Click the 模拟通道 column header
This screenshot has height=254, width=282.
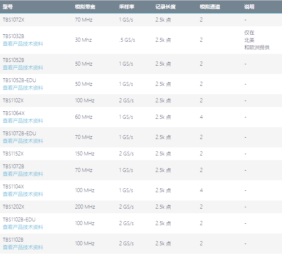[210, 7]
